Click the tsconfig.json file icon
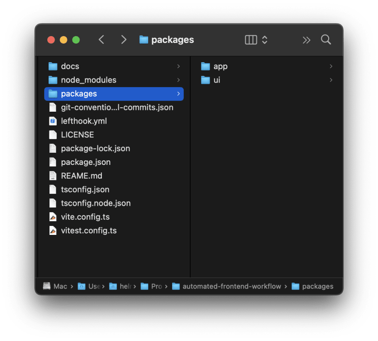Image resolution: width=378 pixels, height=341 pixels. click(x=53, y=190)
